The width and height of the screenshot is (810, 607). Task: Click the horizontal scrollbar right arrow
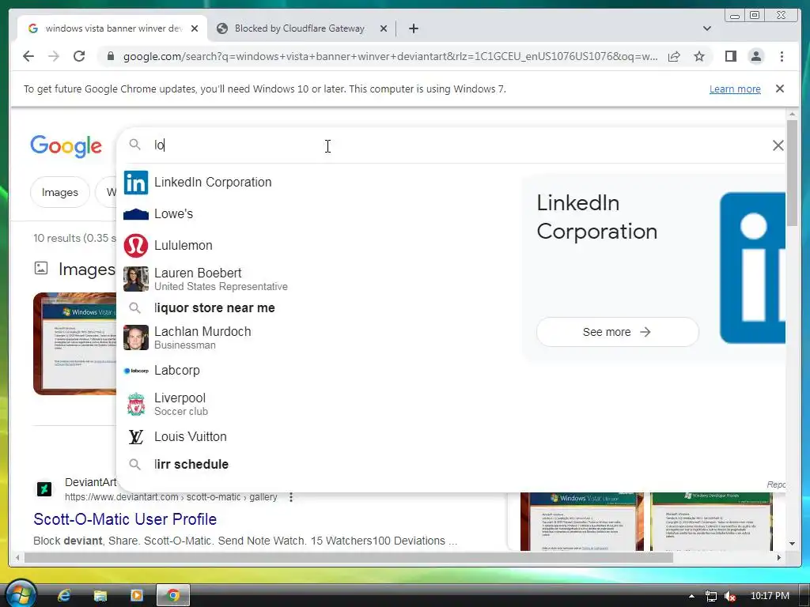(x=779, y=557)
